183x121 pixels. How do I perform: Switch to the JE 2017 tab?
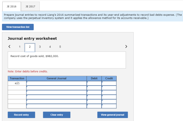[30, 7]
